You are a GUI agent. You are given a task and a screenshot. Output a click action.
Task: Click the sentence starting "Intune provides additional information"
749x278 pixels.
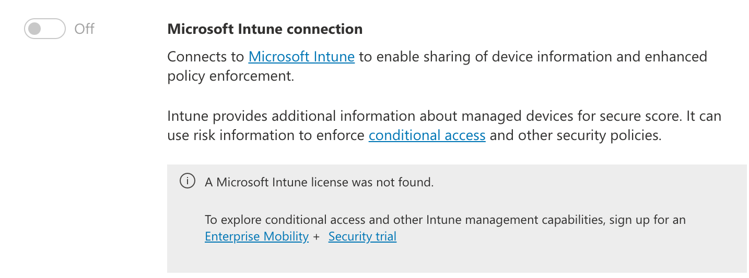click(x=444, y=116)
